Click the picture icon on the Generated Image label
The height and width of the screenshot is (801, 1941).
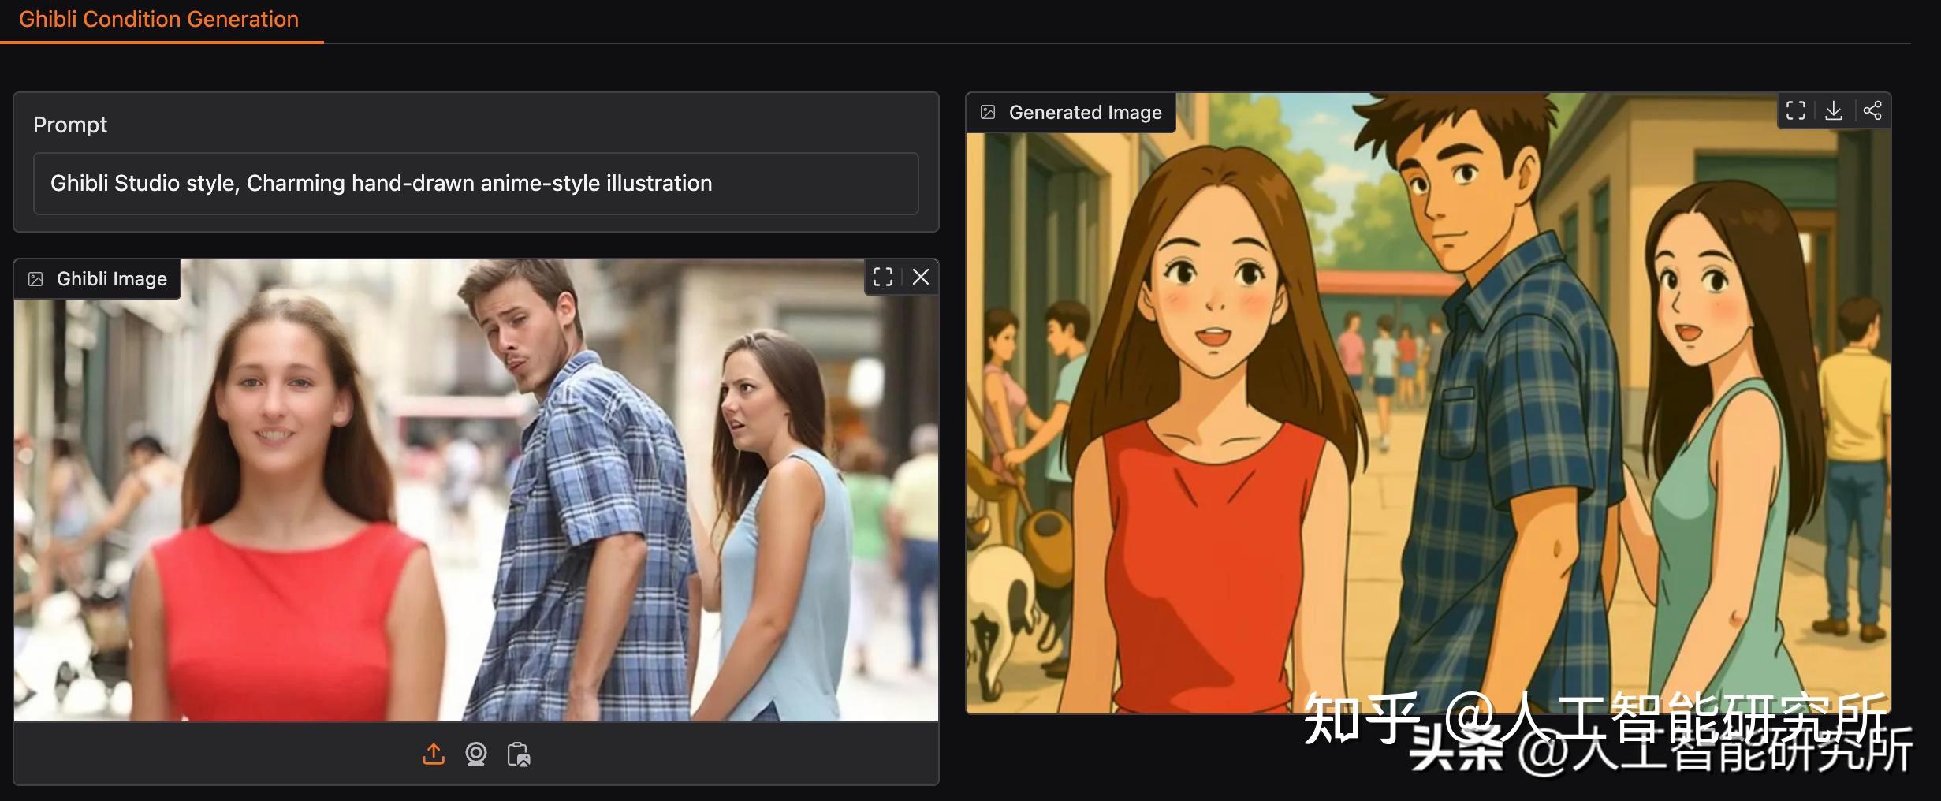tap(989, 112)
